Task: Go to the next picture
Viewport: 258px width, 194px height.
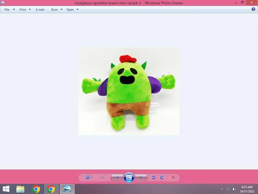Action: click(141, 178)
